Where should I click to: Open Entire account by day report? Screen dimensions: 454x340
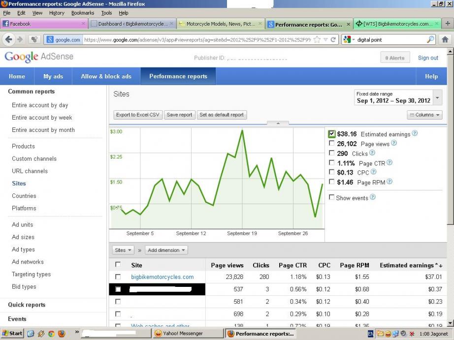click(x=40, y=105)
